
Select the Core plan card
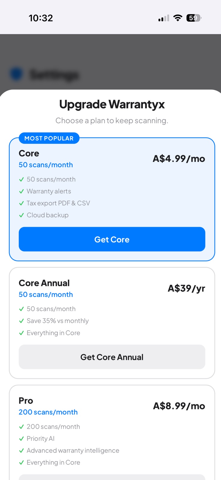pyautogui.click(x=112, y=198)
